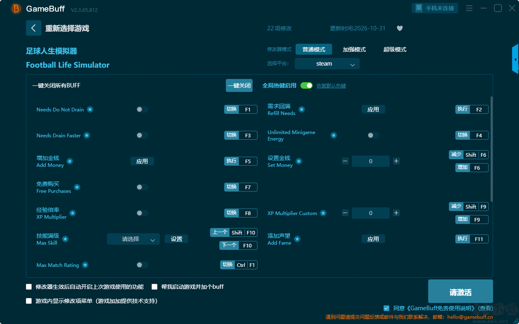Click the GameBuff logo icon

coord(16,9)
